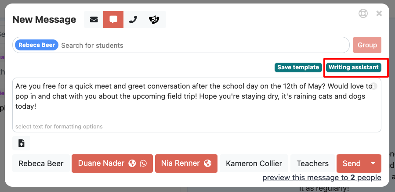Open the lifebuoy help icon
Viewport: 395px width, 192px height.
tap(363, 14)
